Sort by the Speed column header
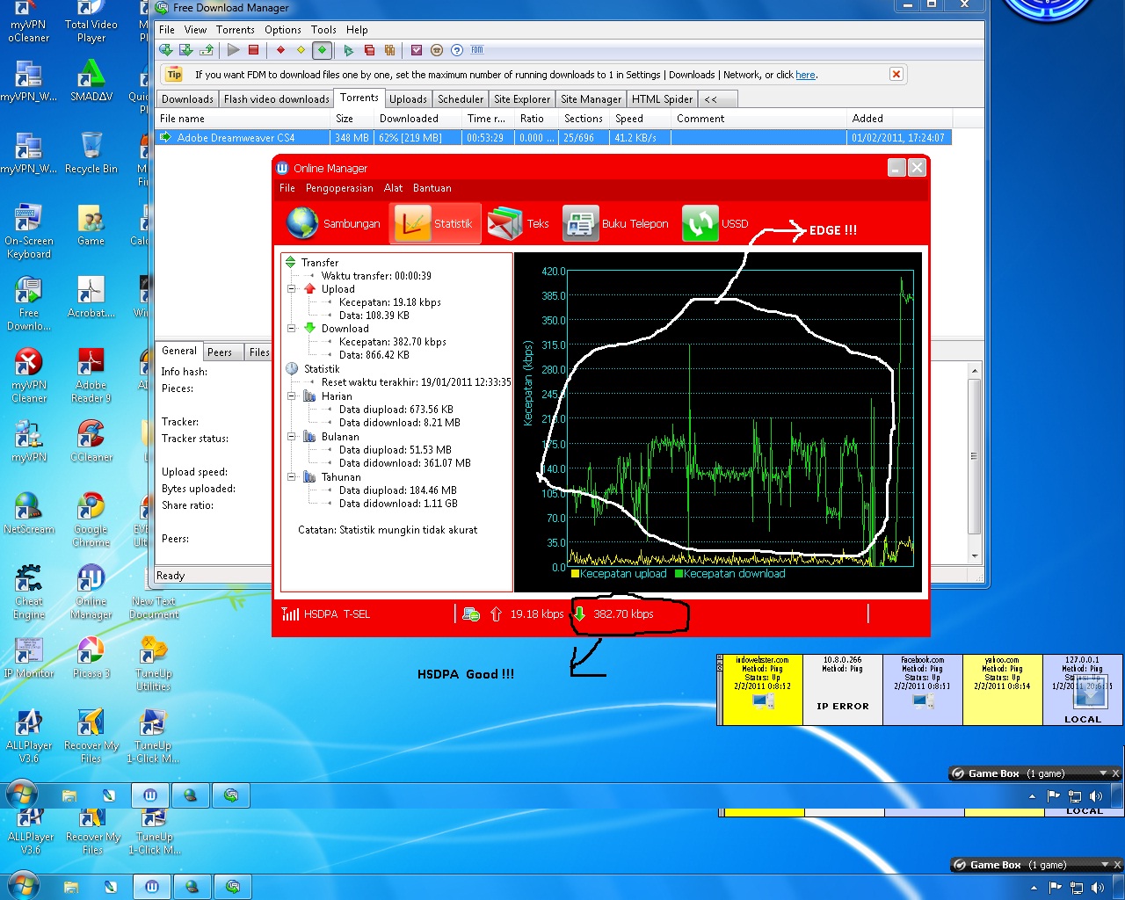The image size is (1125, 900). [641, 119]
